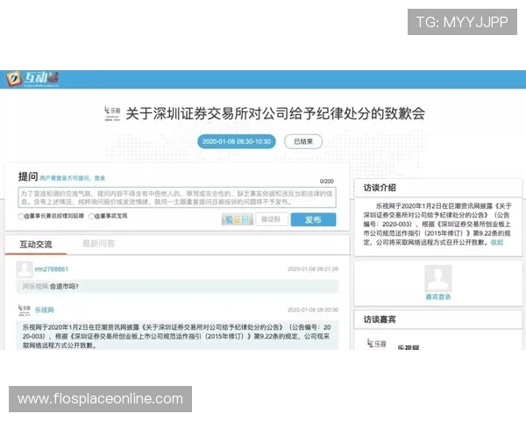Click the 登录 link next to 提问
526x421 pixels.
click(x=100, y=178)
